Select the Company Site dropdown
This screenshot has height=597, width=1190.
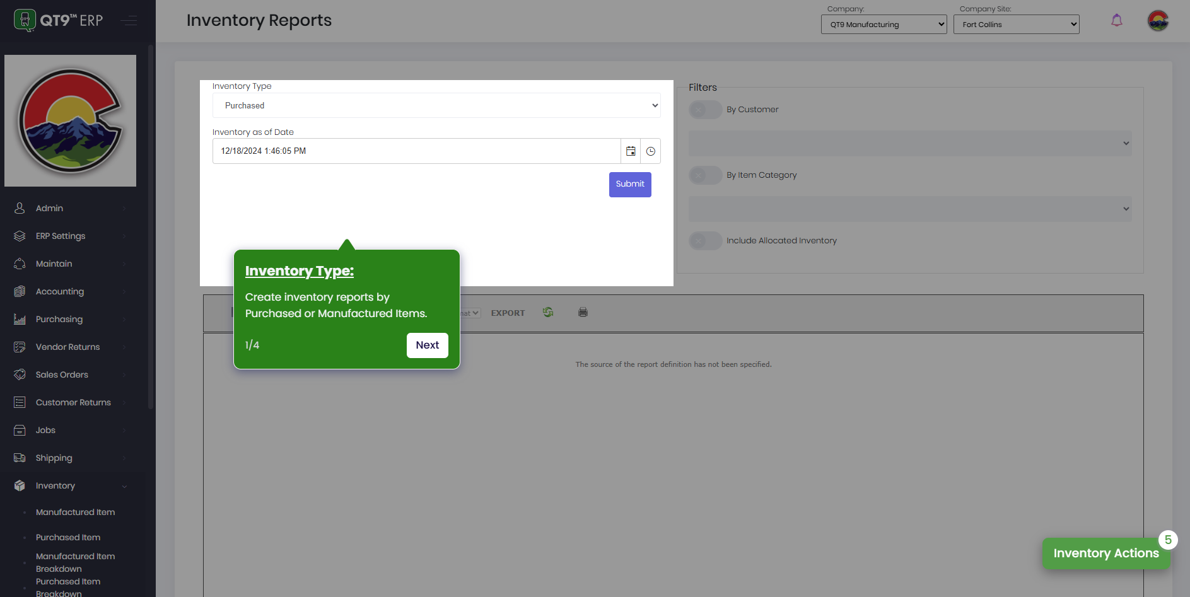point(1016,25)
